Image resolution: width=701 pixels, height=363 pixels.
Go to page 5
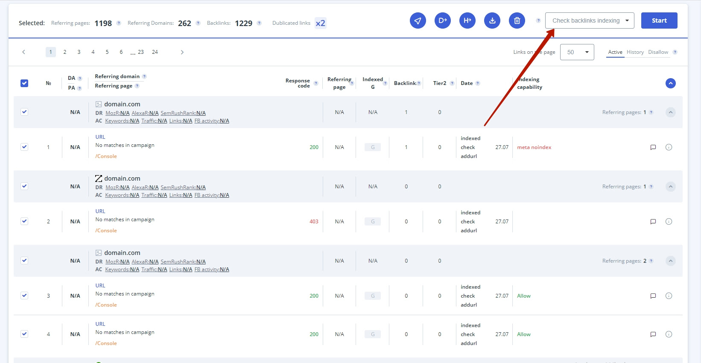[x=107, y=52]
